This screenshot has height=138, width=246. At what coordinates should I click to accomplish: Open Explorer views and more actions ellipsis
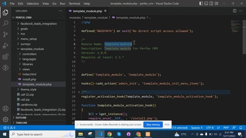[x=60, y=11]
